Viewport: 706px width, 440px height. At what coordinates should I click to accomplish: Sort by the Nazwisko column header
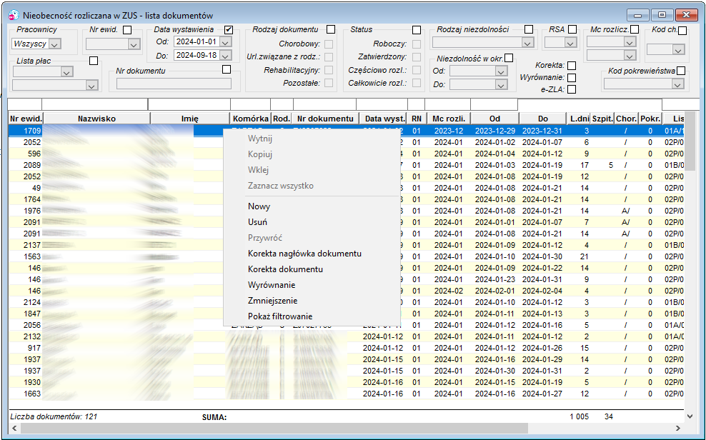pos(96,119)
